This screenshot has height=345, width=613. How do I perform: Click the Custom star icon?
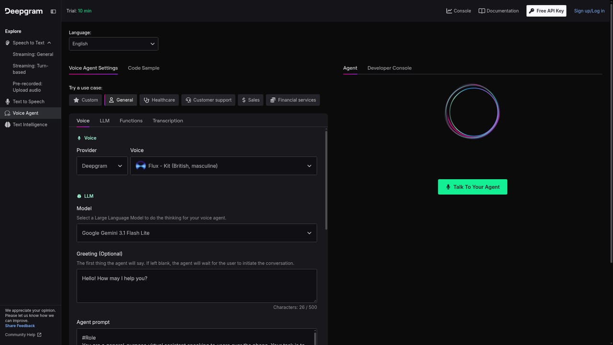point(76,100)
